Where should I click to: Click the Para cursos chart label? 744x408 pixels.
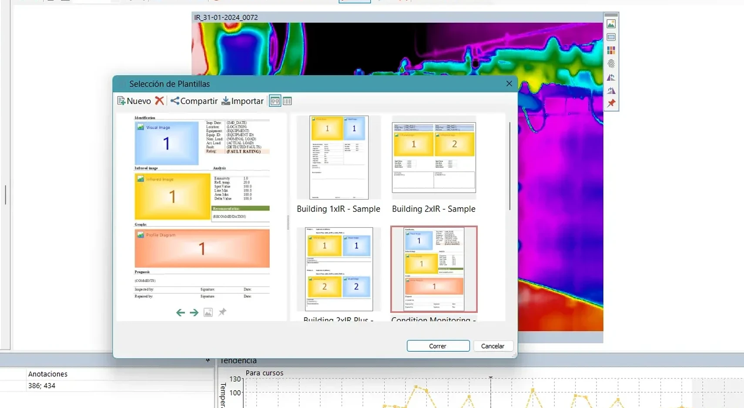(x=264, y=373)
